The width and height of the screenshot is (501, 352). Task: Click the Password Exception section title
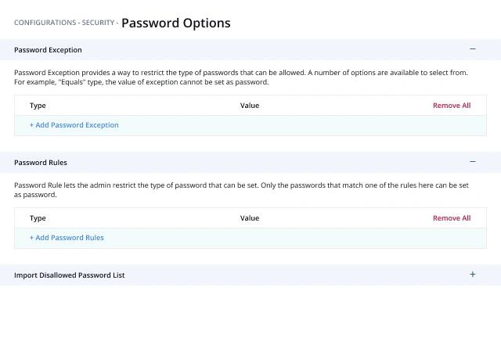(x=48, y=50)
